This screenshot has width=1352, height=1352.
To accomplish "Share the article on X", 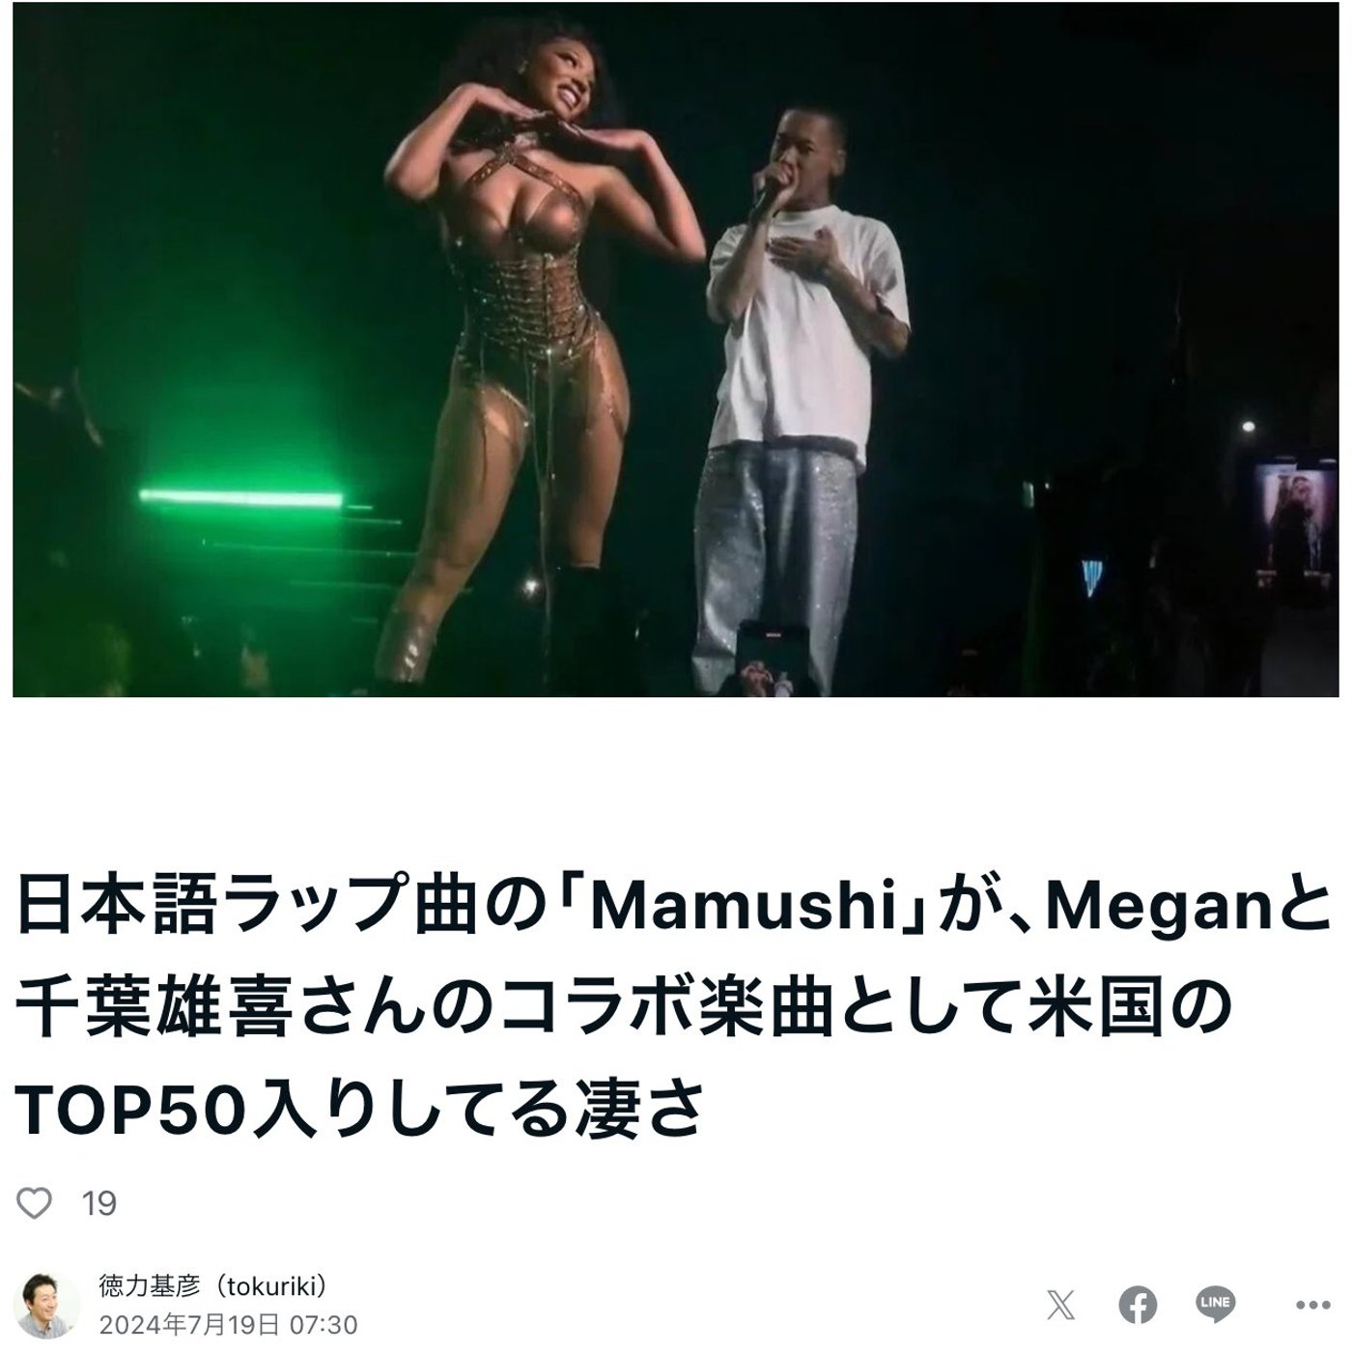I will (1059, 1305).
